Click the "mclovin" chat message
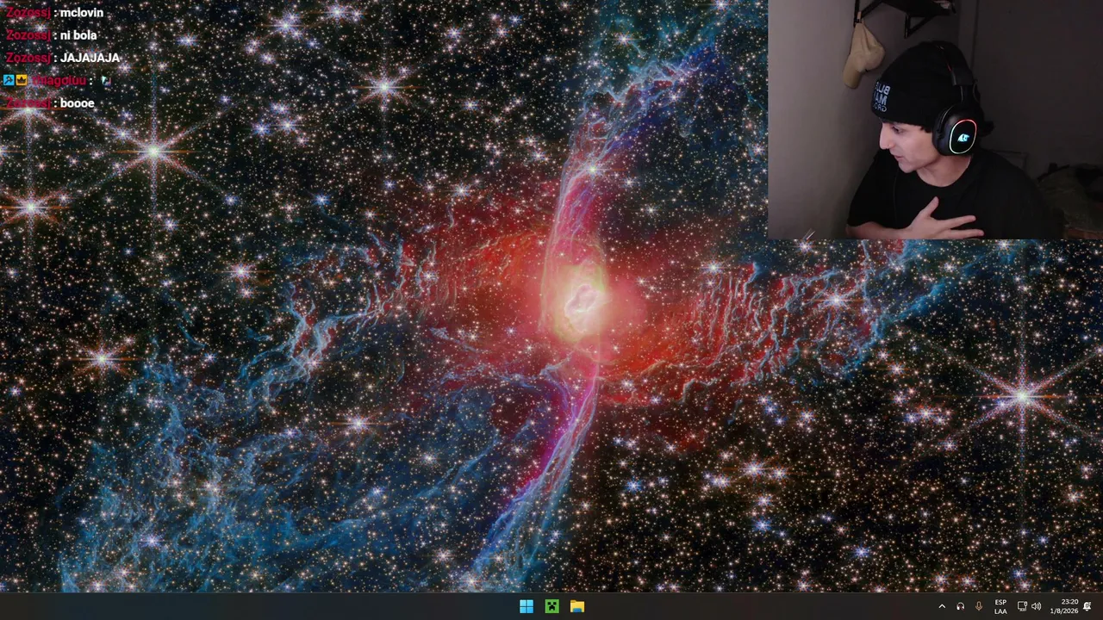 [82, 13]
